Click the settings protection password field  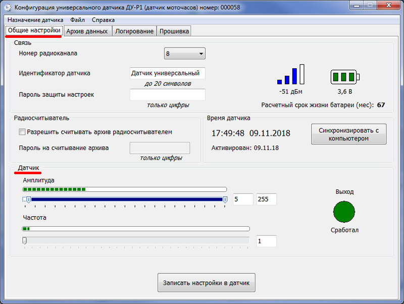(x=168, y=94)
